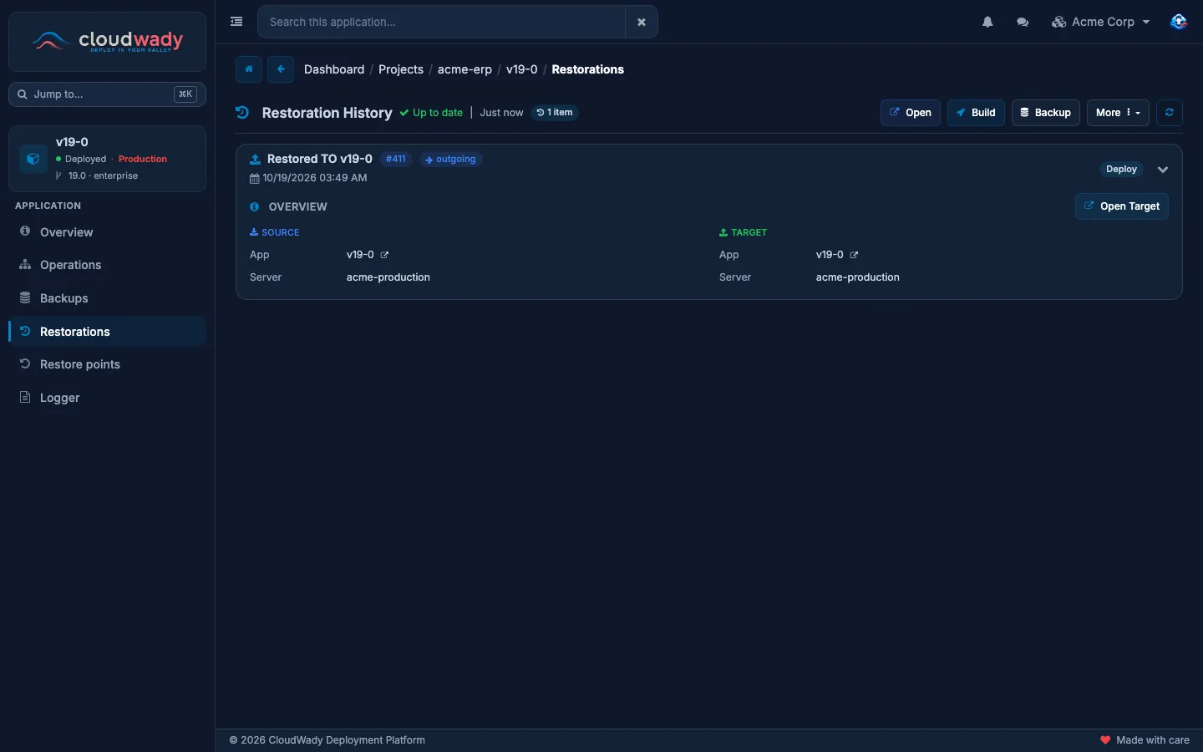Click the home breadcrumb icon
Viewport: 1203px width, 752px height.
click(x=249, y=69)
